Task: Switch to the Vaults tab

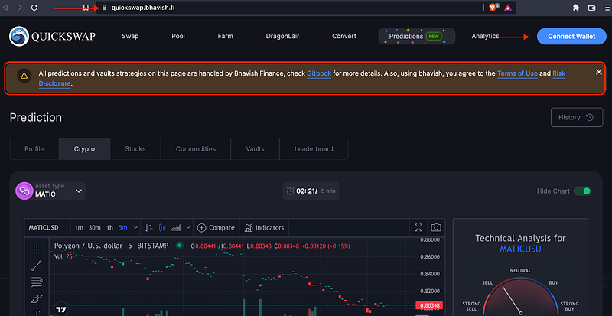Action: tap(255, 149)
